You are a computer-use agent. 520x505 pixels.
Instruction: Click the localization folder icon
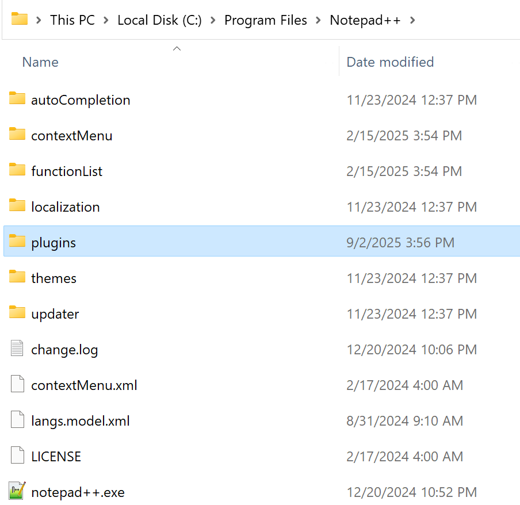coord(16,206)
